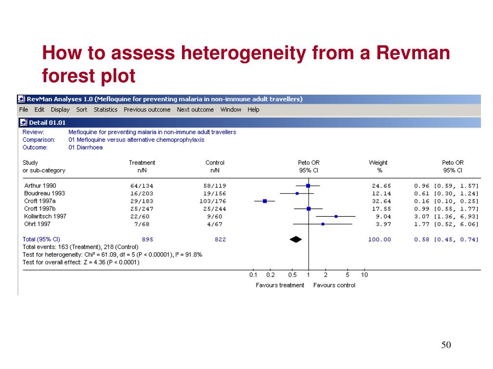Click weight value 32.64
Viewport: 493px width, 369px height.
point(381,201)
